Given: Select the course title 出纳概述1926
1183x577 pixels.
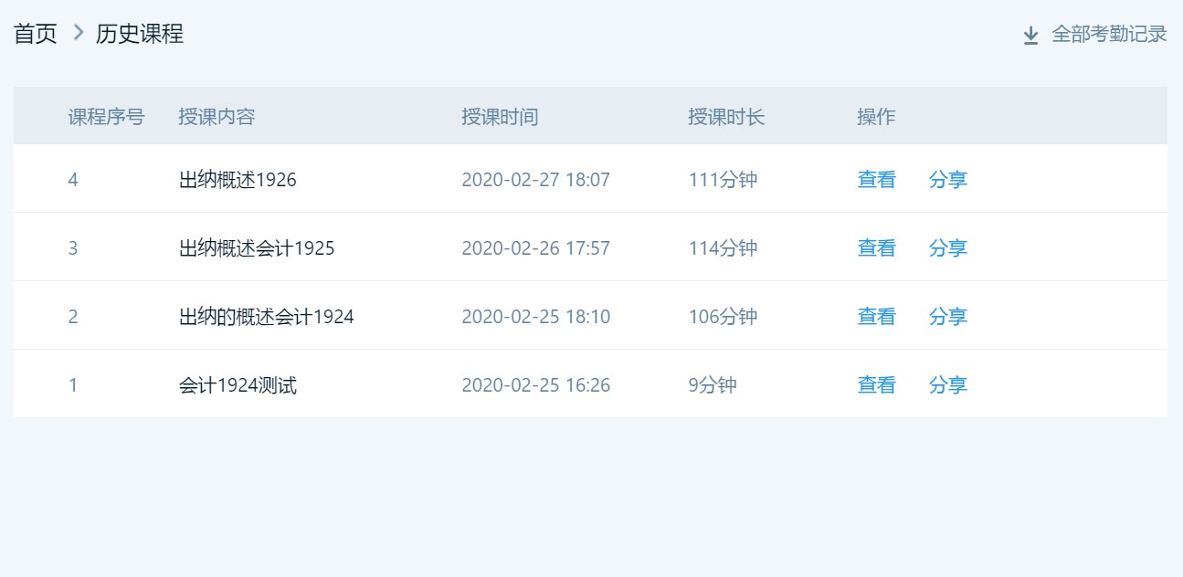Looking at the screenshot, I should point(238,180).
